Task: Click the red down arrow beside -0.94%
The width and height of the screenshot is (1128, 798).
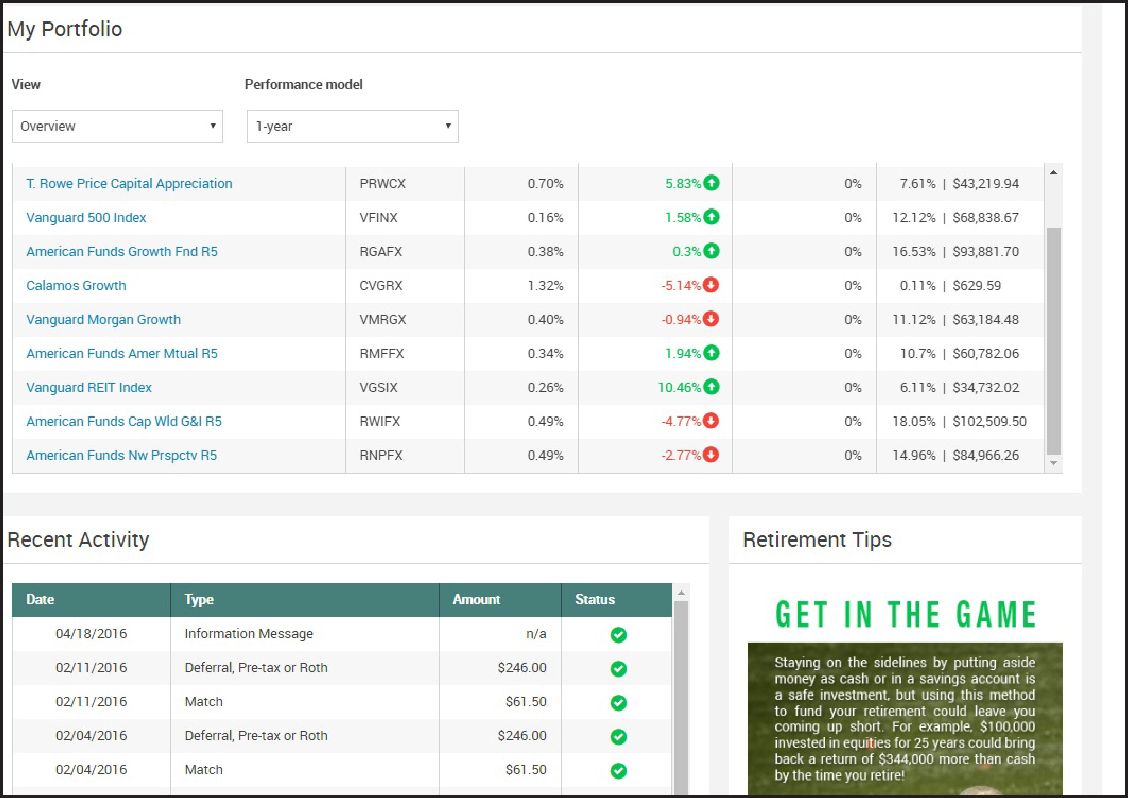Action: (711, 319)
